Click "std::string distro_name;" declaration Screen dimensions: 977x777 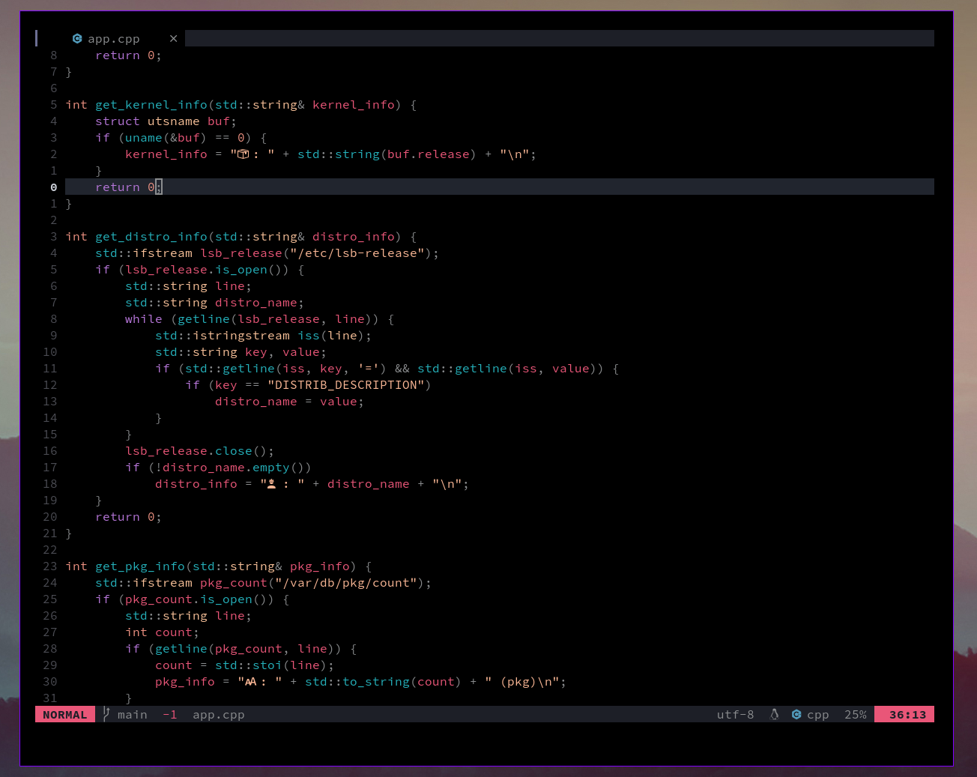tap(215, 303)
